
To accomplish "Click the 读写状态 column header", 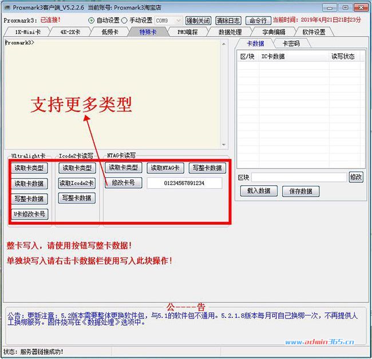I will [x=344, y=57].
